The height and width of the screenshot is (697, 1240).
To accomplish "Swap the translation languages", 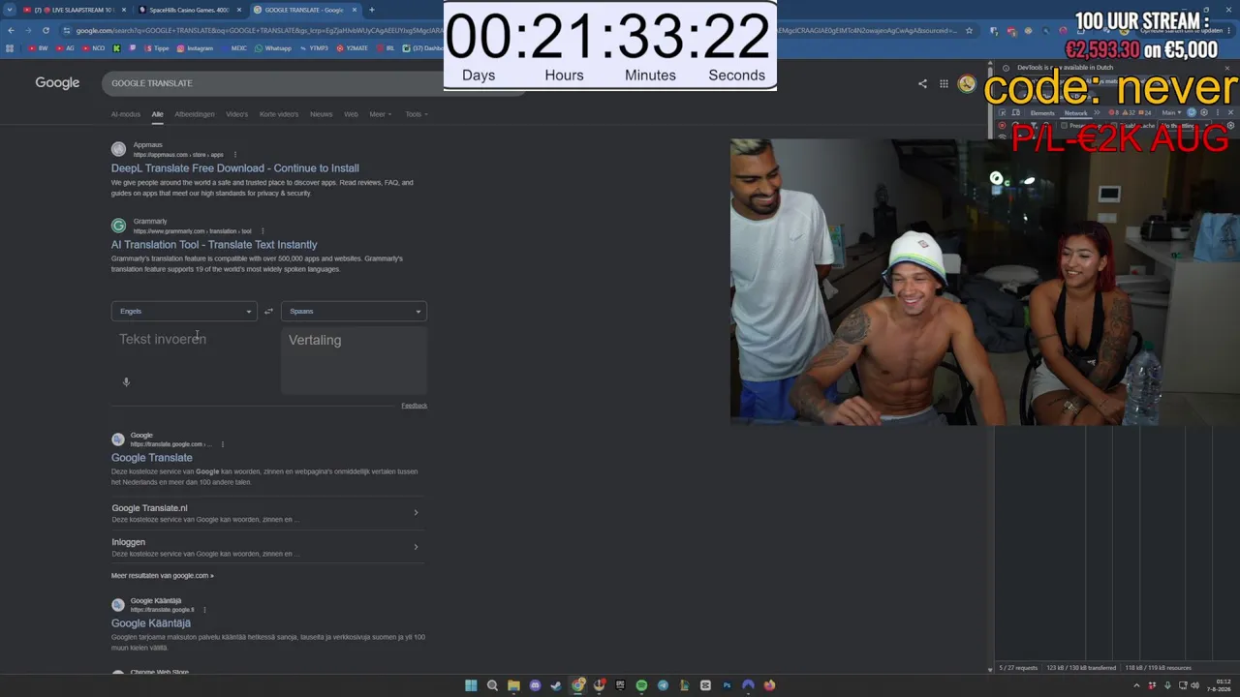I will [x=268, y=311].
